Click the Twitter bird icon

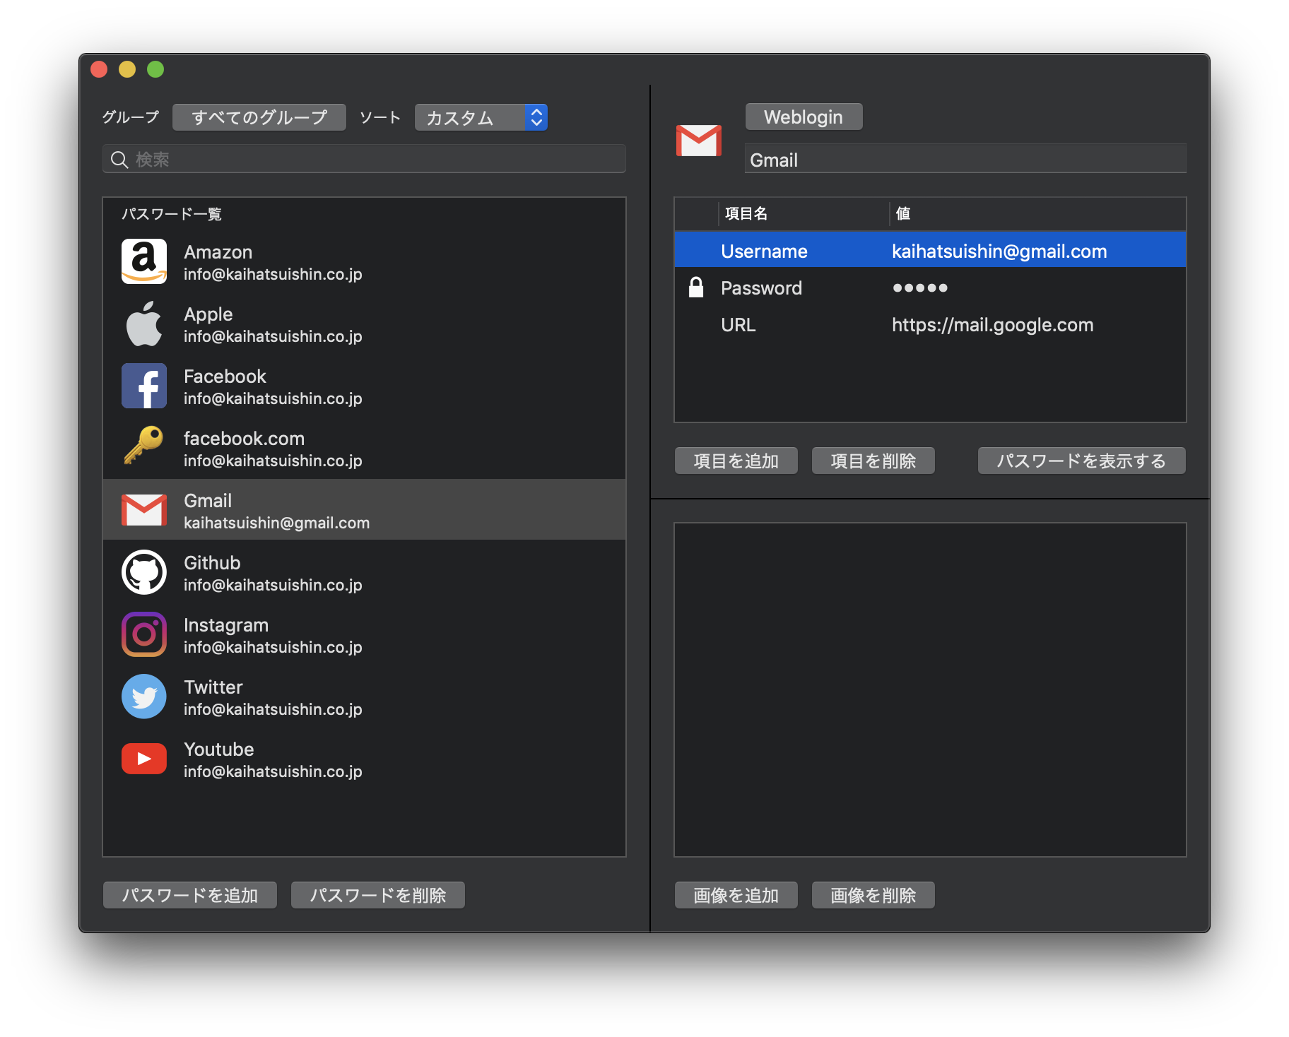pos(144,697)
